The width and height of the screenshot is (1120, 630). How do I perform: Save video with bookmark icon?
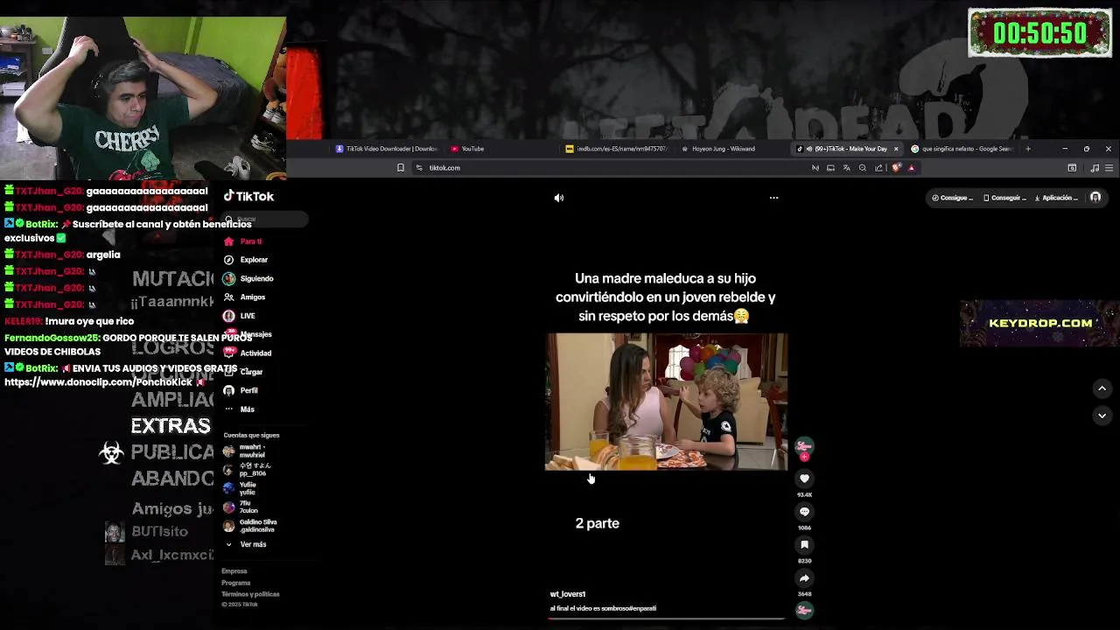(804, 544)
